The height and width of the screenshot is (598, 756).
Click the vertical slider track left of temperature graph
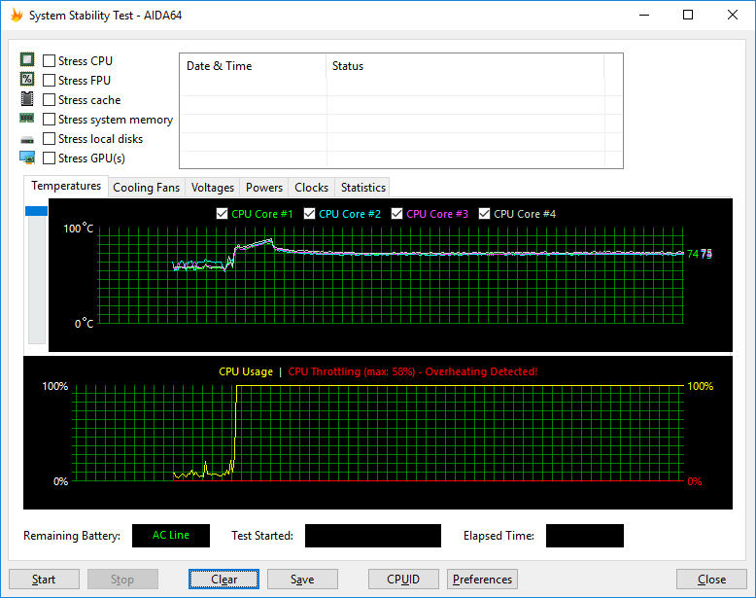click(x=37, y=280)
